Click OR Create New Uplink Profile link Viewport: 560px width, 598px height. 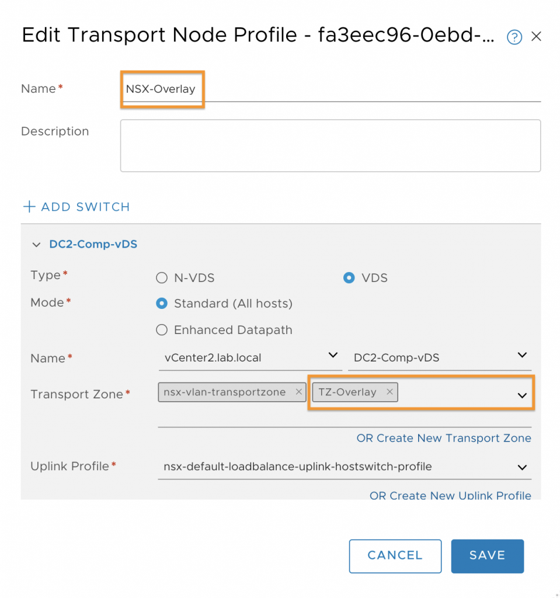click(x=450, y=495)
